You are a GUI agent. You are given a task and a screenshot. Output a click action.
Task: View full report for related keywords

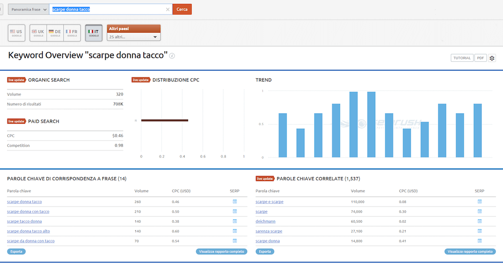tap(470, 251)
